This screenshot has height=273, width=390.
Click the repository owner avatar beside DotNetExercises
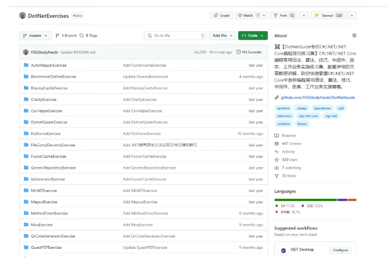(22, 16)
